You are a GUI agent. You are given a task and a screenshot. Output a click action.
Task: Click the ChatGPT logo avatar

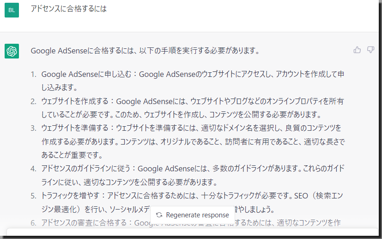(x=12, y=51)
